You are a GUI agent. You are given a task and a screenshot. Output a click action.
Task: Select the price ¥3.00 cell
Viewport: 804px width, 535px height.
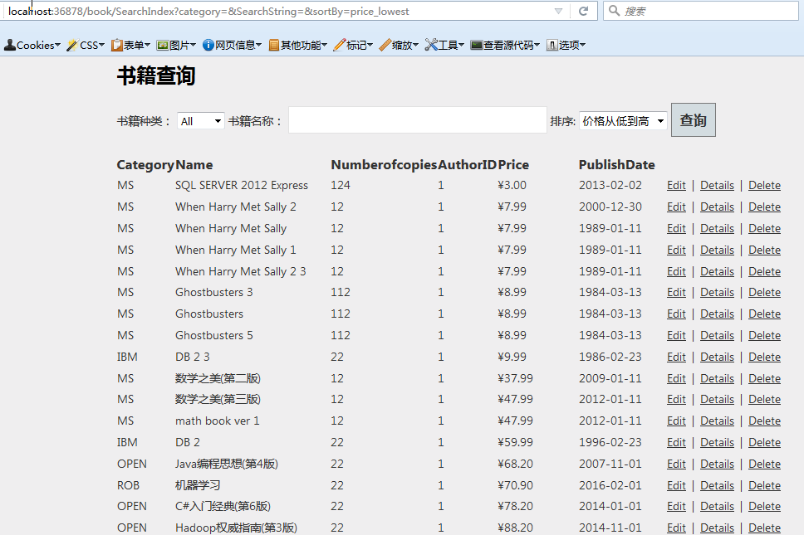(x=512, y=185)
